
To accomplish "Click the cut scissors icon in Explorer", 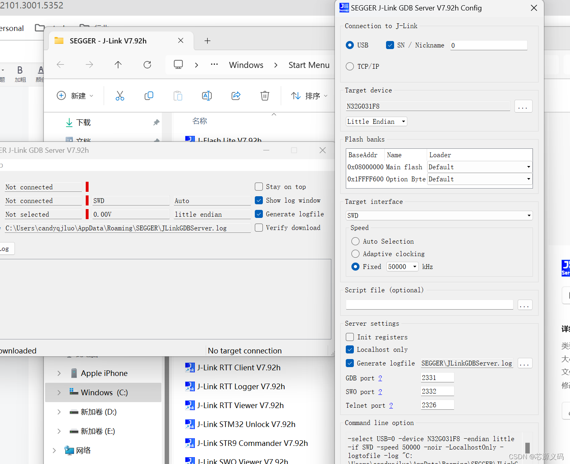I will point(120,96).
